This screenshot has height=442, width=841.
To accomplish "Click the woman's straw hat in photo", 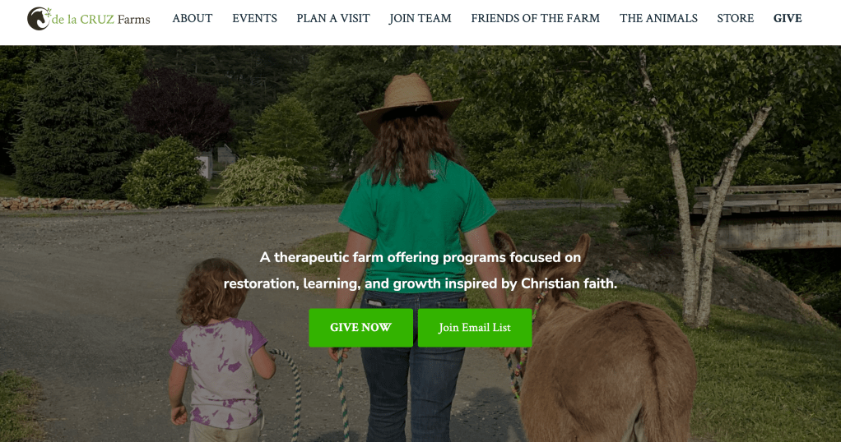I will (x=409, y=101).
